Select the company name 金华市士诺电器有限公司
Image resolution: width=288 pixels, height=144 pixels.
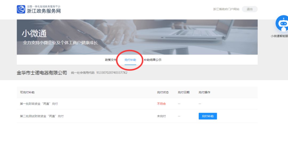pyautogui.click(x=42, y=73)
